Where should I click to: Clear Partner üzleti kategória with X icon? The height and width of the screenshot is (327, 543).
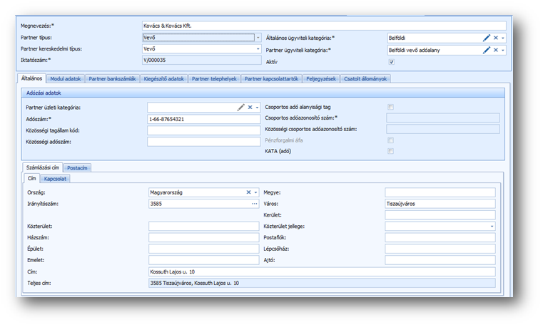click(x=250, y=107)
